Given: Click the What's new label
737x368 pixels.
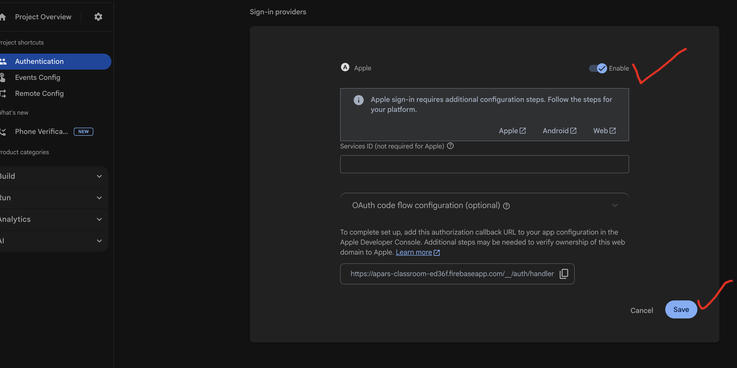Looking at the screenshot, I should 14,113.
